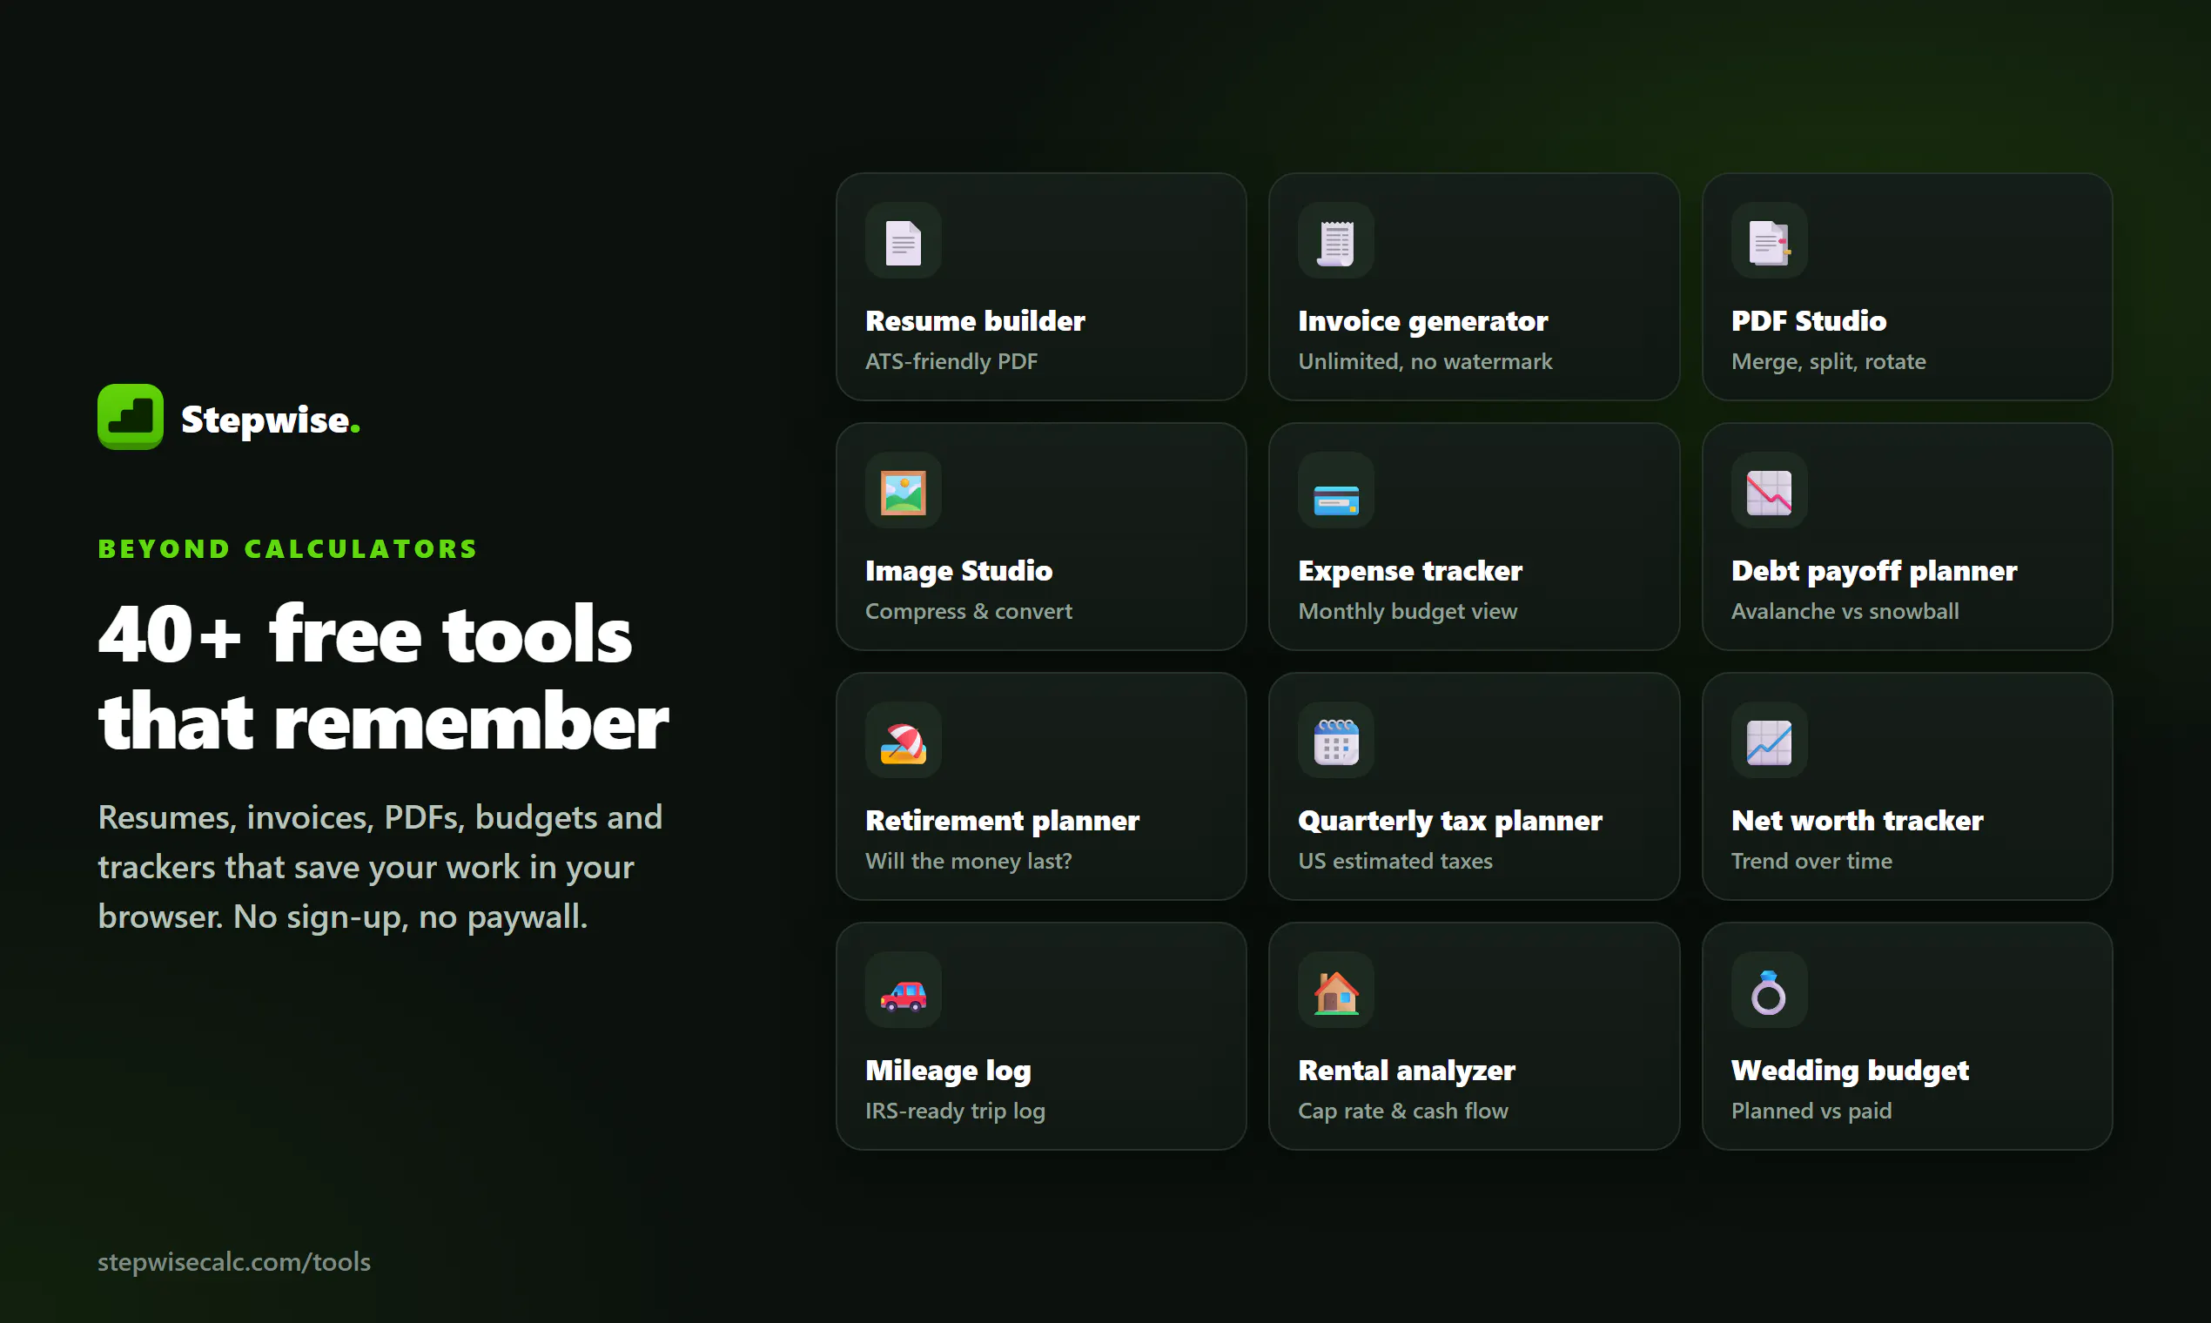Click 'Unlimited, no watermark' subtitle
Screen dimensions: 2211x1323
click(1425, 361)
